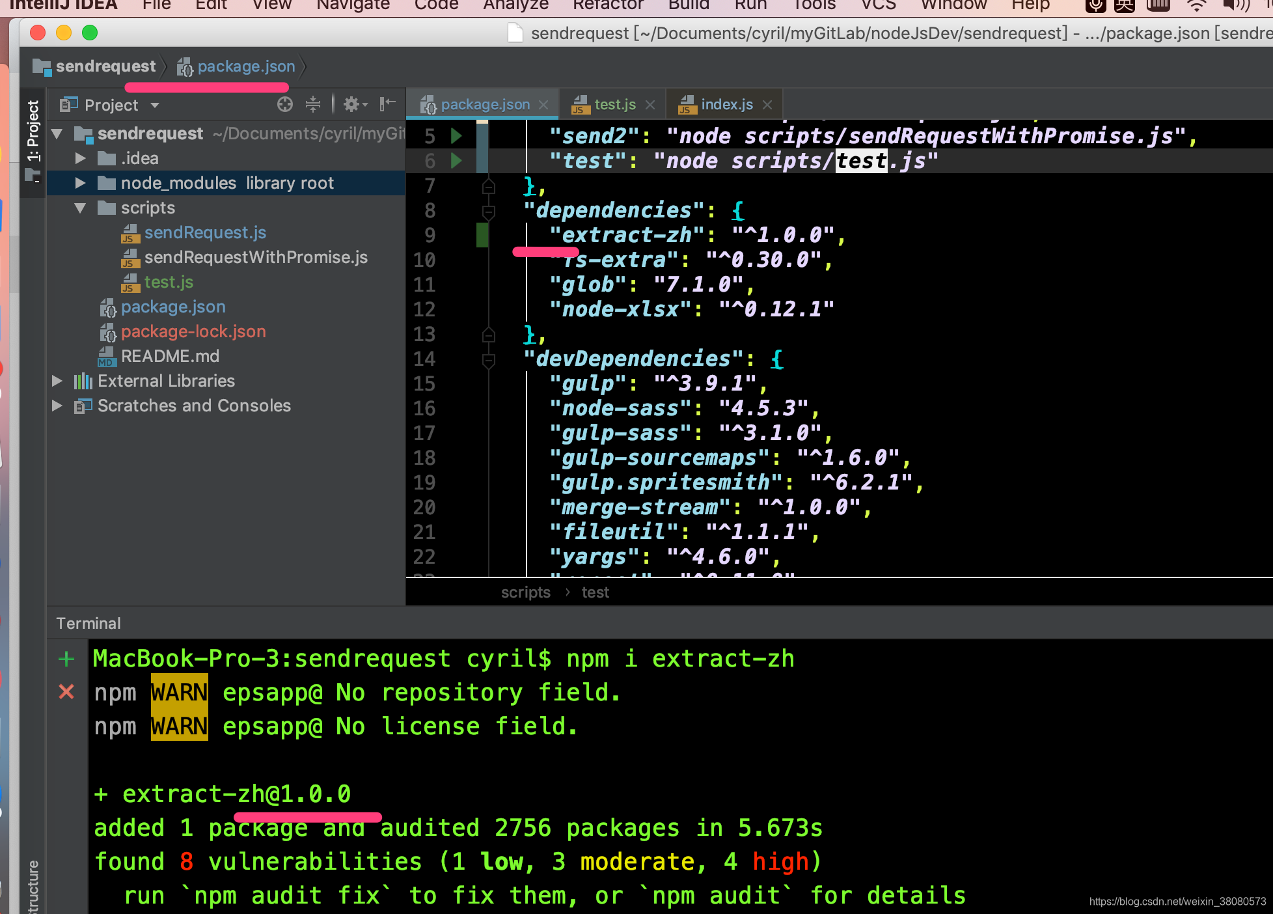The width and height of the screenshot is (1273, 914).
Task: Collapse the sendrequest root folder
Action: 57,134
